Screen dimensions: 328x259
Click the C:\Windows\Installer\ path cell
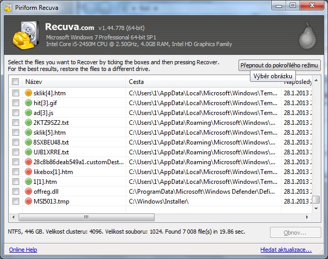(x=159, y=201)
